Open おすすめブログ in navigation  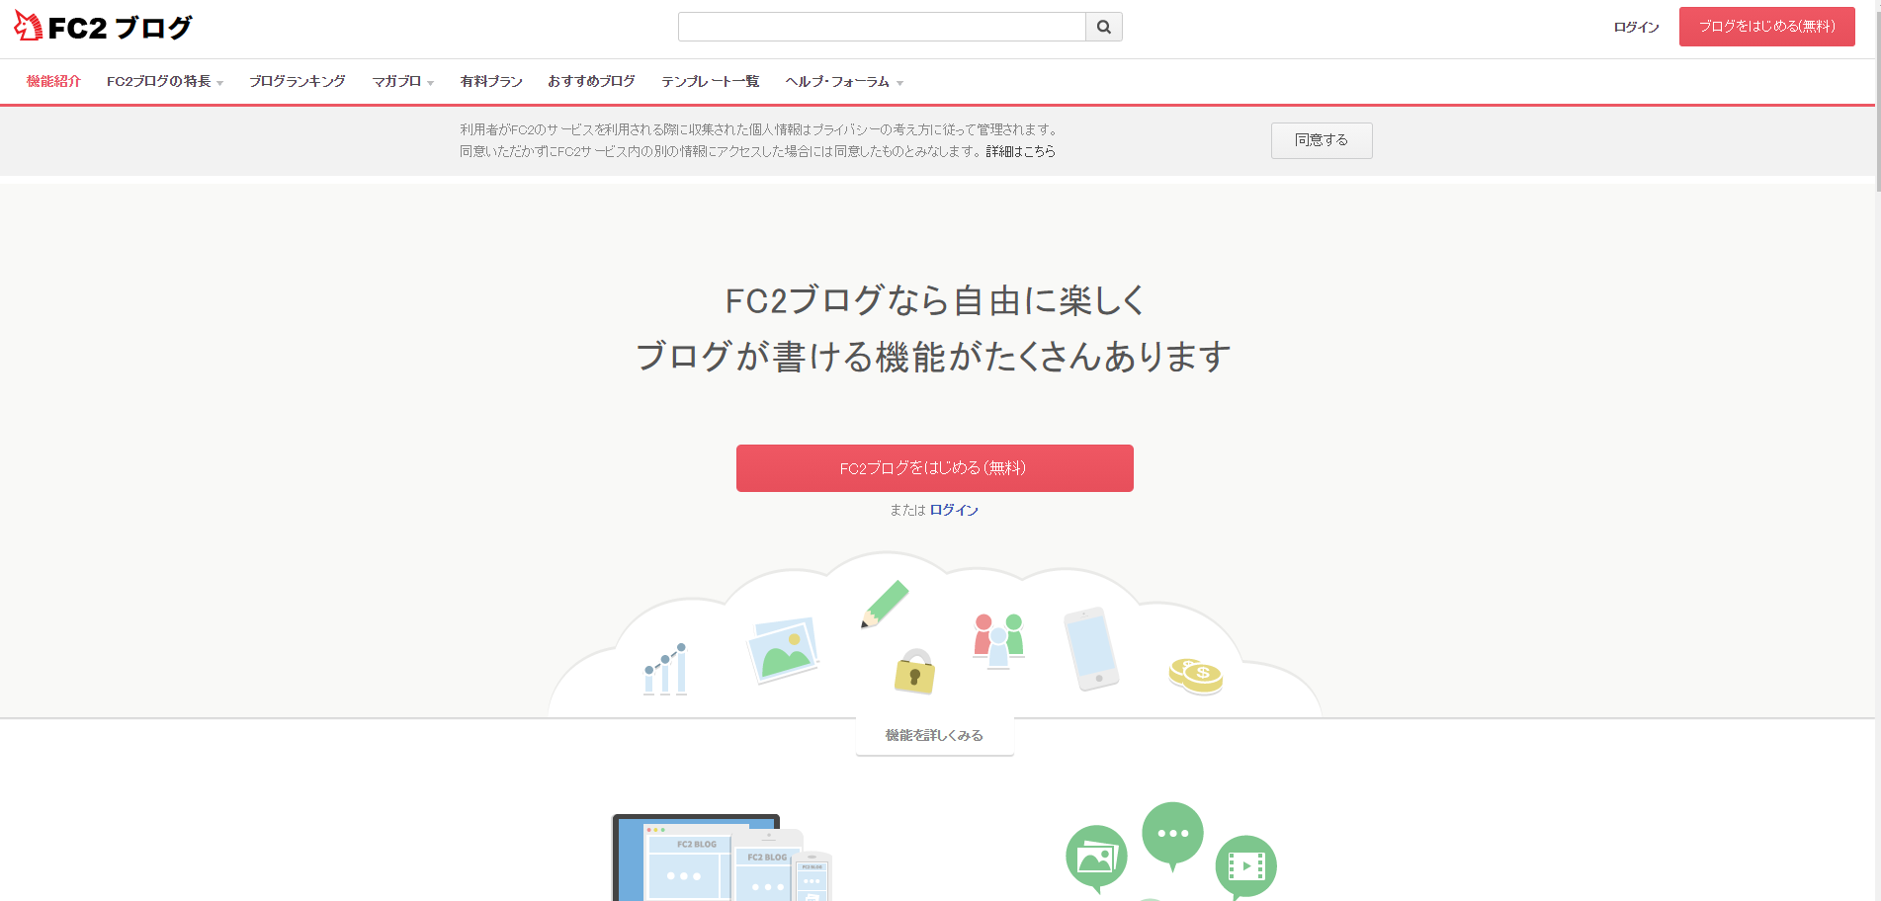click(x=591, y=82)
